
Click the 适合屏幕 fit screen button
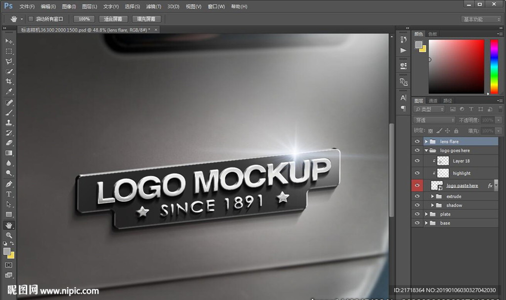[x=113, y=19]
